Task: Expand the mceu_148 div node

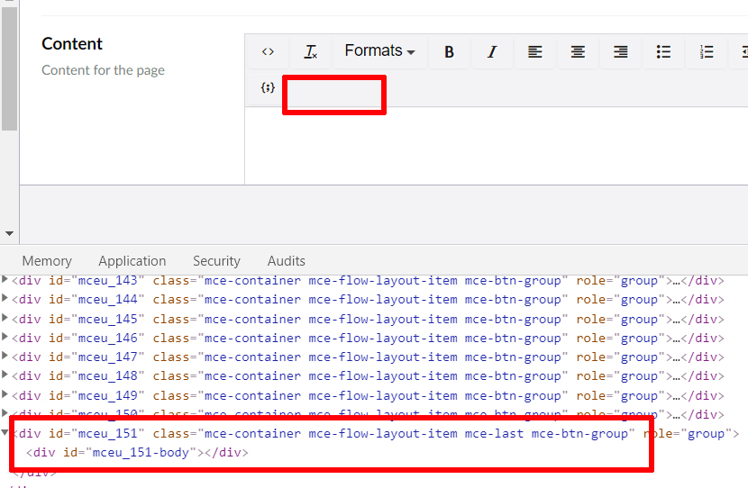Action: pos(5,375)
